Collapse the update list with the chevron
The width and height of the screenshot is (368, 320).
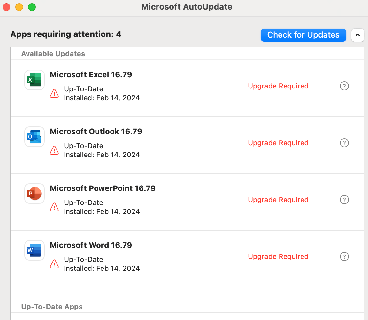click(358, 35)
